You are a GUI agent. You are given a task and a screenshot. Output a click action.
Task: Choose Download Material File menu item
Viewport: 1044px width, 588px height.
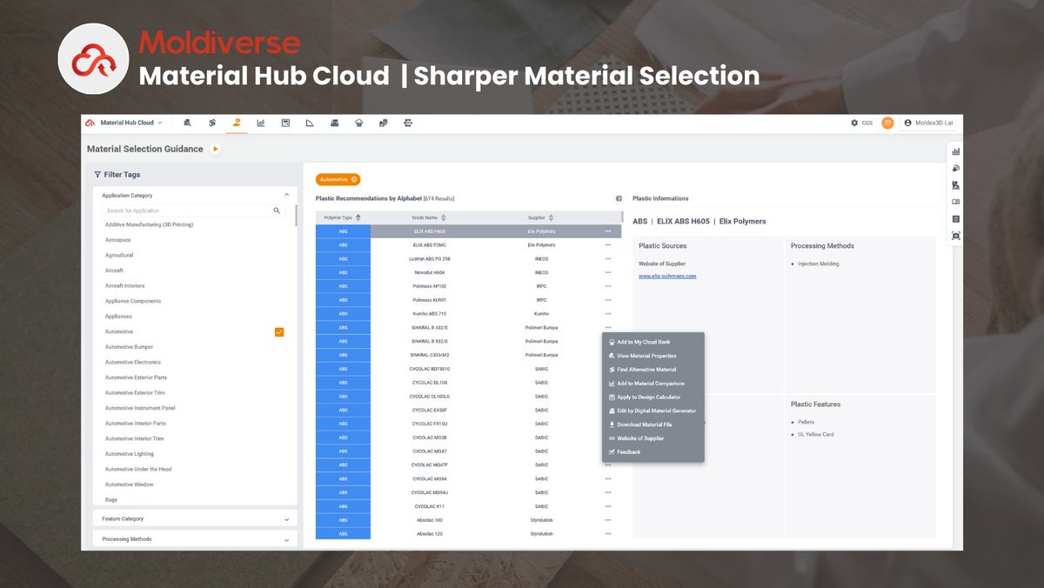click(x=653, y=424)
